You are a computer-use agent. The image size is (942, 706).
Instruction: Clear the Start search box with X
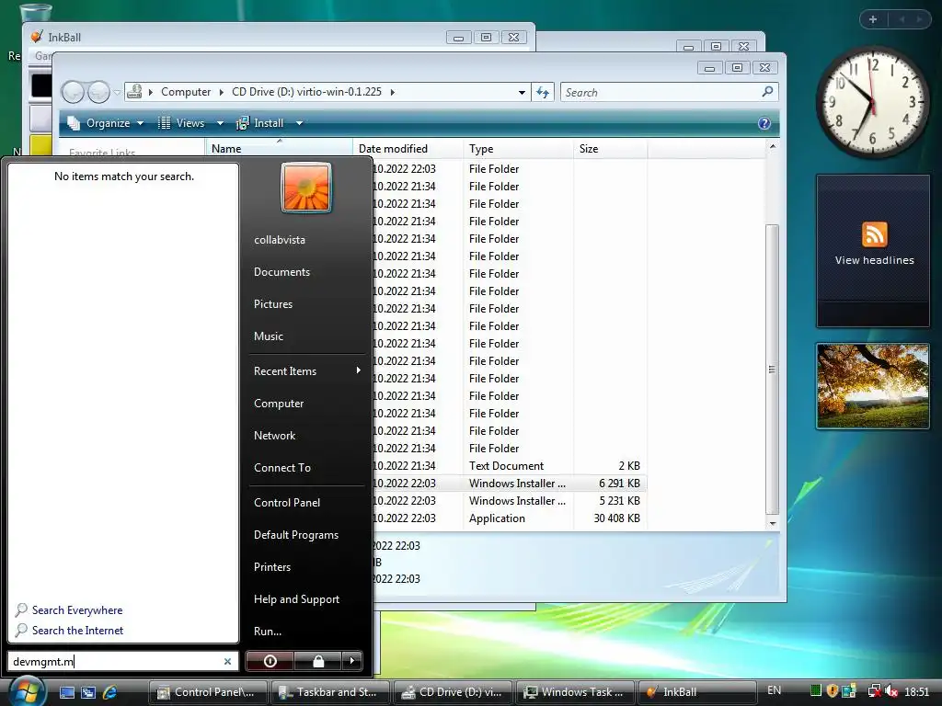click(227, 662)
